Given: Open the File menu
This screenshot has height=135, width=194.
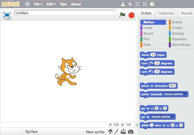Looking at the screenshot, I should 38,4.
